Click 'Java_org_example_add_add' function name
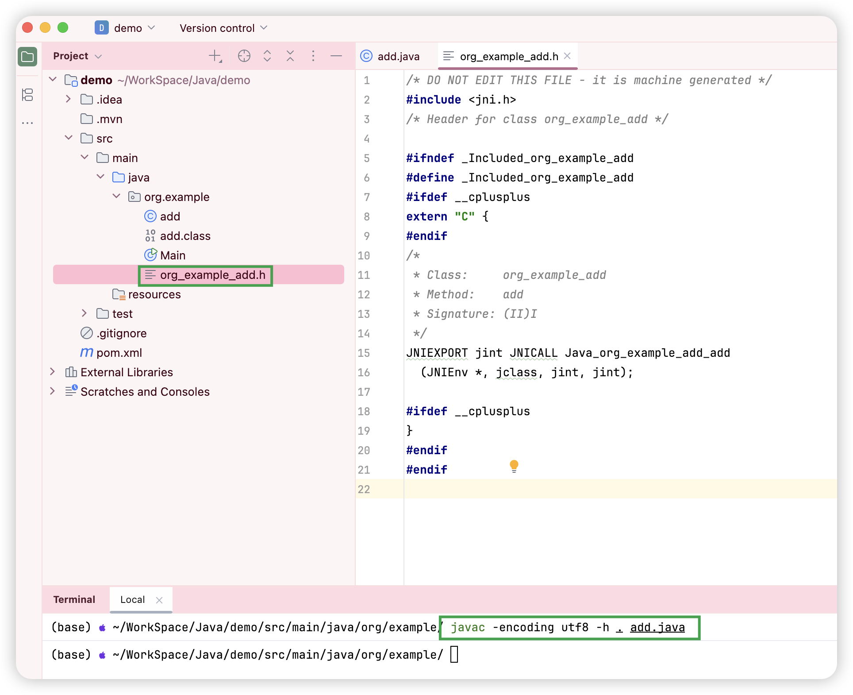Screen dimensions: 853x695 tap(647, 353)
